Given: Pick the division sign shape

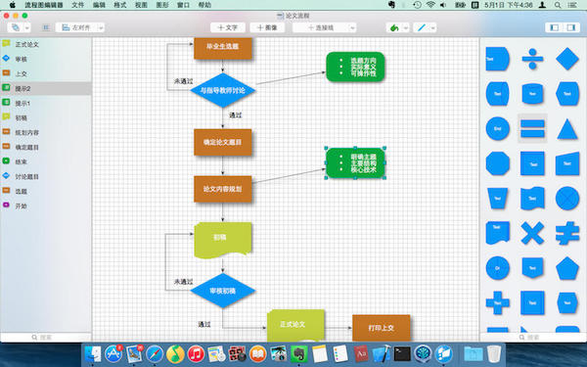Looking at the screenshot, I should (532, 59).
